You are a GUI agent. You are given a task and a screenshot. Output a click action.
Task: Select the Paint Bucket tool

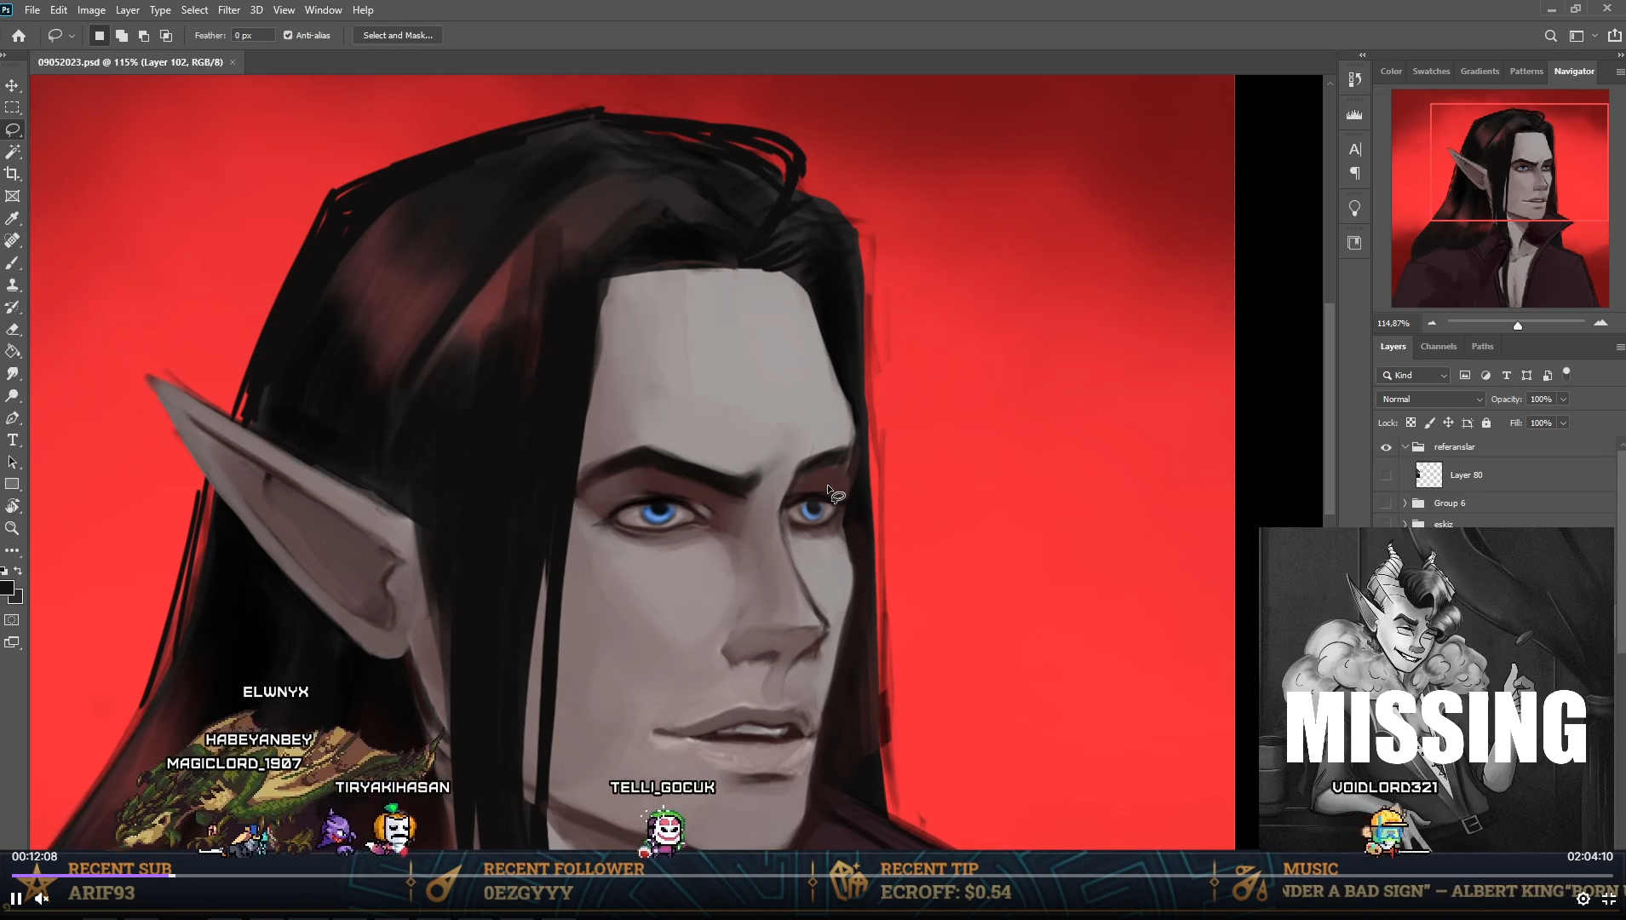12,351
